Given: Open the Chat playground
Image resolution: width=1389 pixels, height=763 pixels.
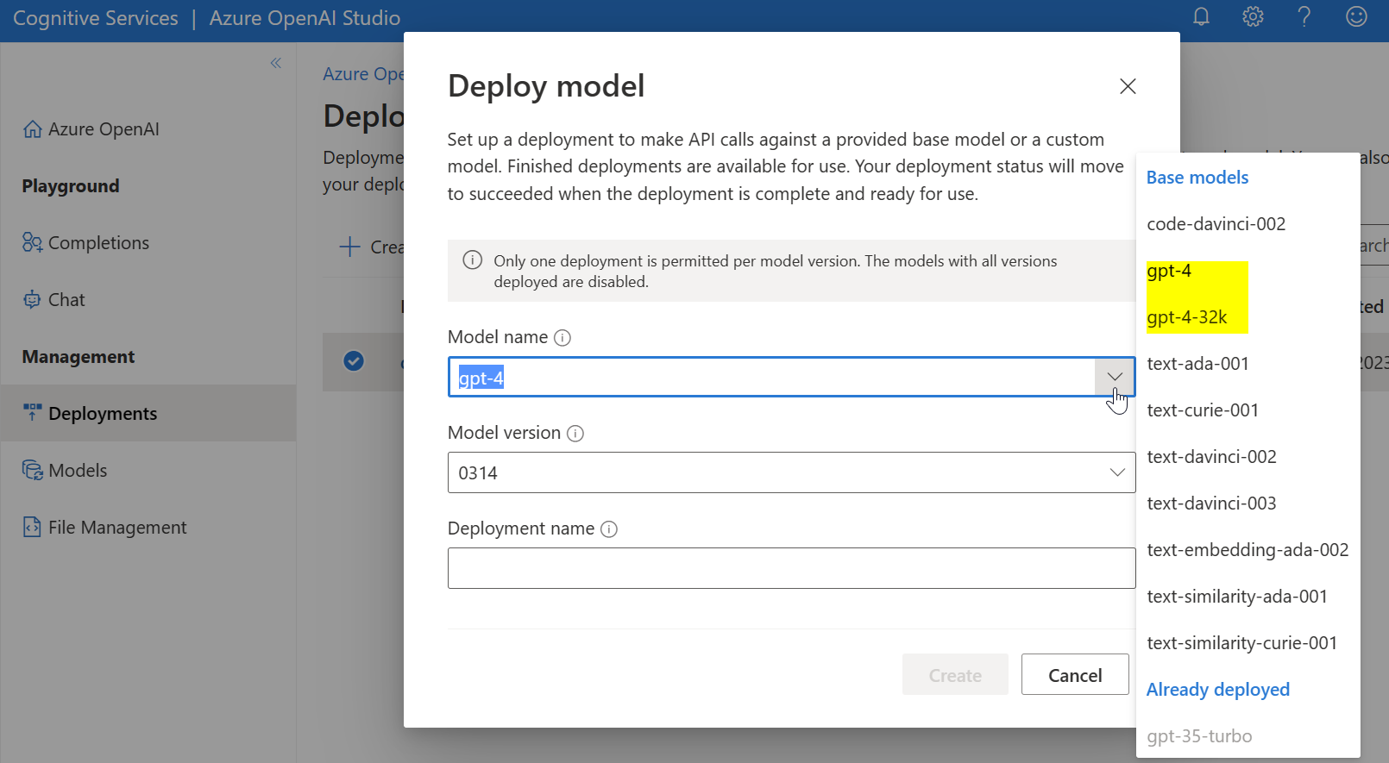Looking at the screenshot, I should pyautogui.click(x=54, y=300).
